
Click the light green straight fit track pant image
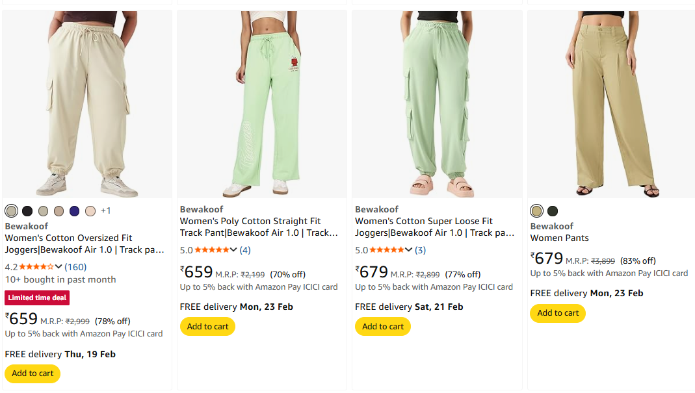pyautogui.click(x=262, y=104)
